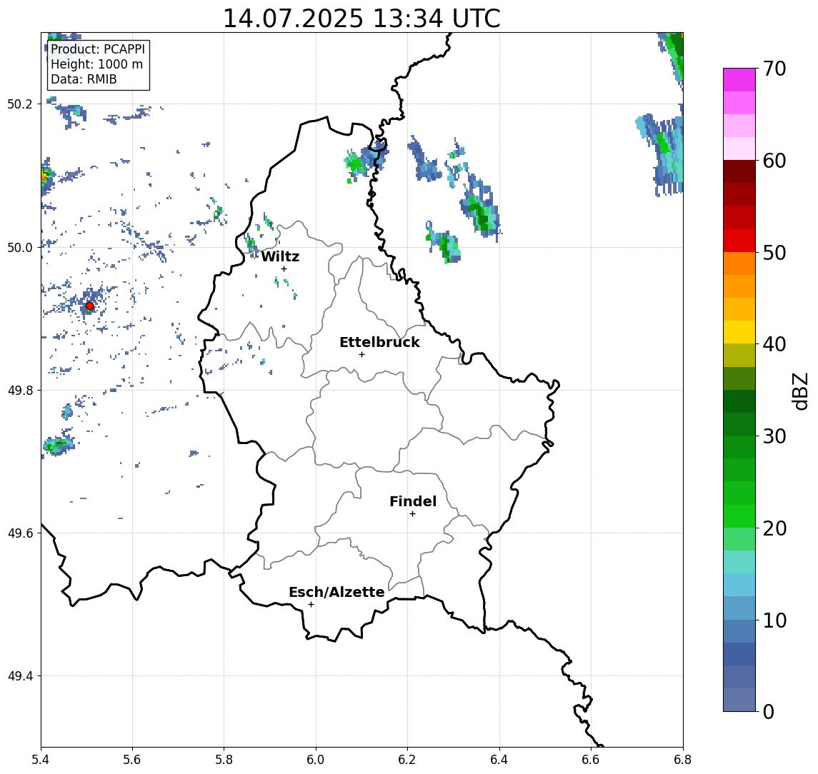Click the colorbar 60 dBZ tick label
Image resolution: width=818 pixels, height=774 pixels.
774,161
